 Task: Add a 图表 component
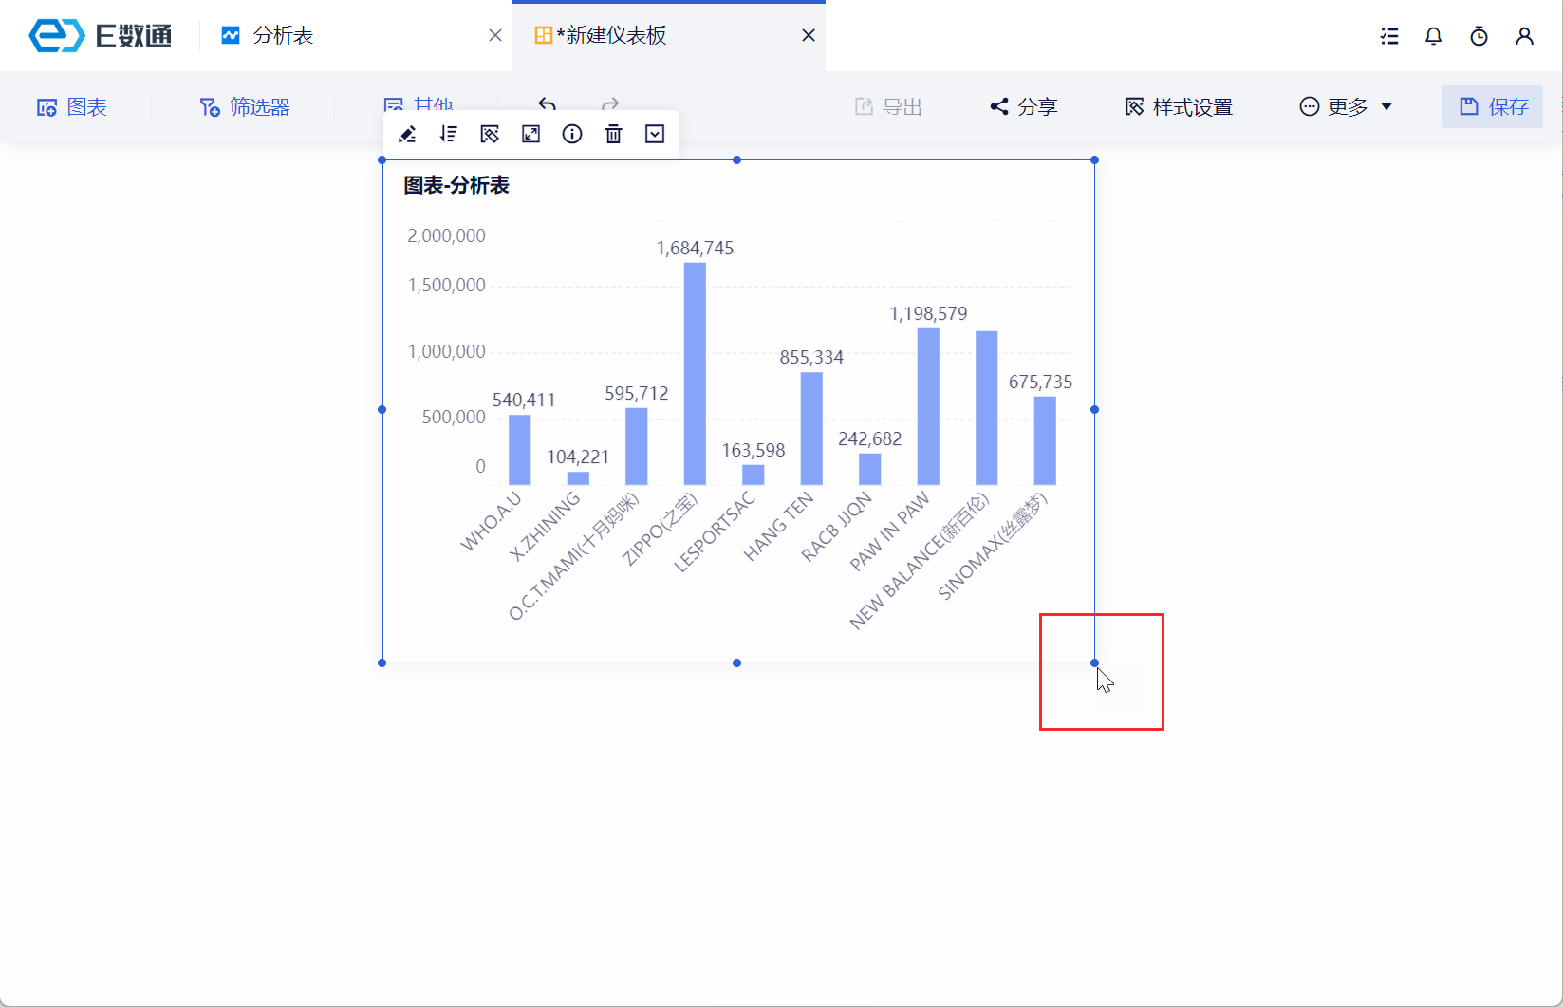(x=72, y=107)
